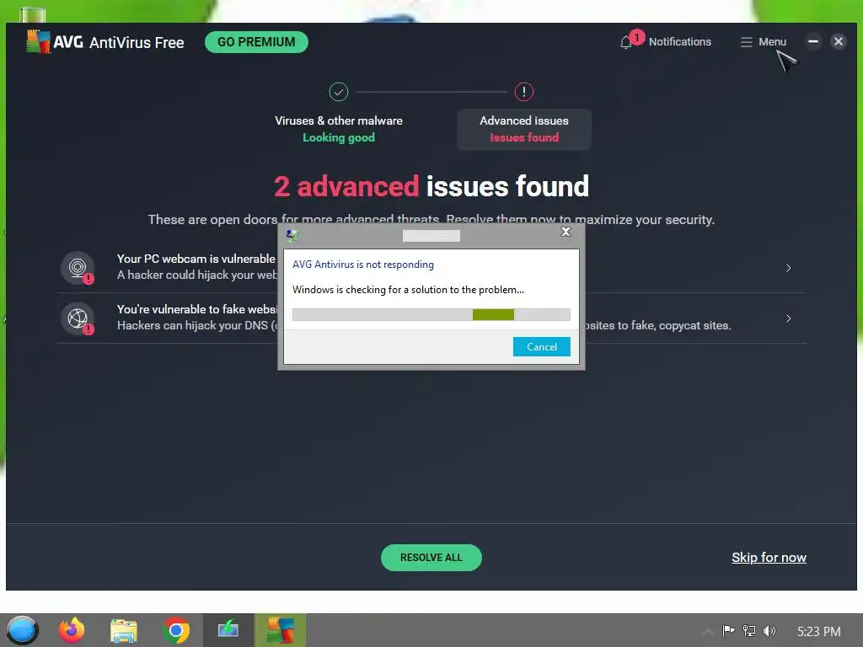The height and width of the screenshot is (647, 863).
Task: Switch to Viruses & other malware step
Action: click(339, 129)
